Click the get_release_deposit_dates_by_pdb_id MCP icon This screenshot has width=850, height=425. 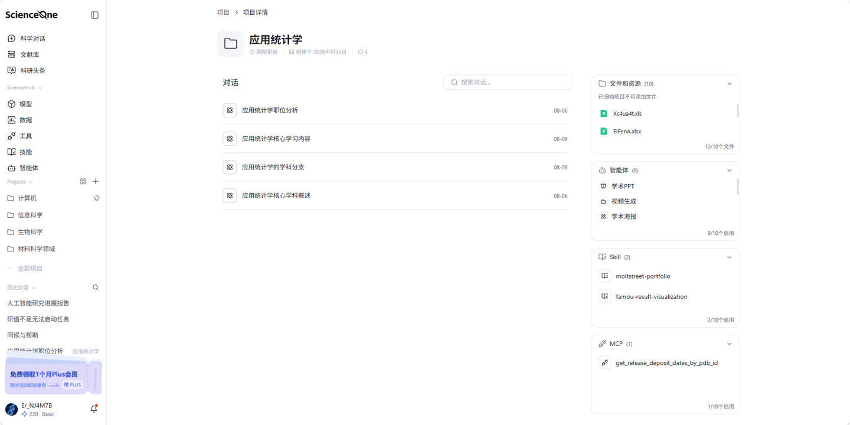(x=604, y=362)
